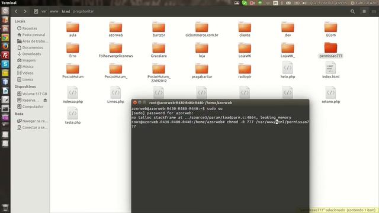Viewport: 379px width, 213px height.
Task: Open the aula folder
Action: coord(73,29)
